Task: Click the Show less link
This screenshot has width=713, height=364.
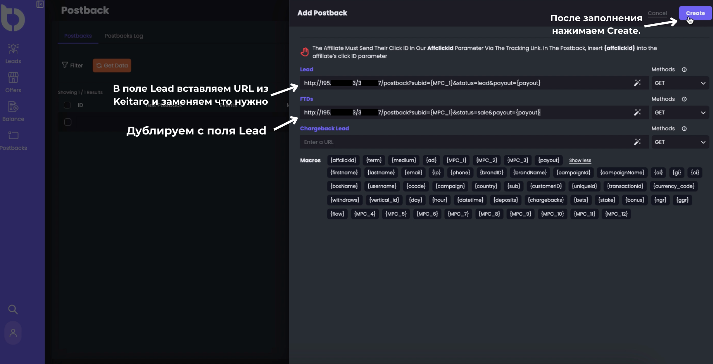Action: [x=580, y=160]
